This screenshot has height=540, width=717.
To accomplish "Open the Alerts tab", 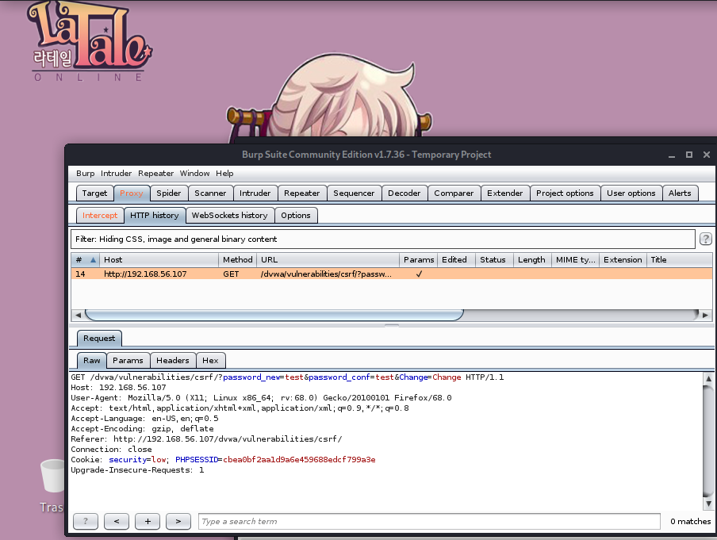I will [x=680, y=193].
